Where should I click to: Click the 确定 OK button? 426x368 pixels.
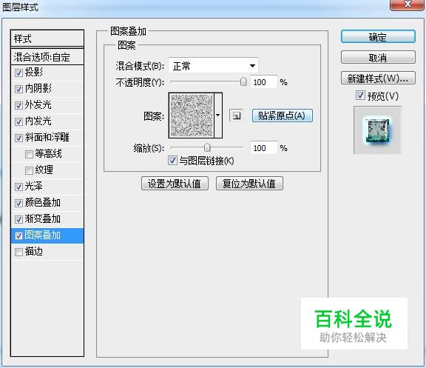(x=378, y=37)
